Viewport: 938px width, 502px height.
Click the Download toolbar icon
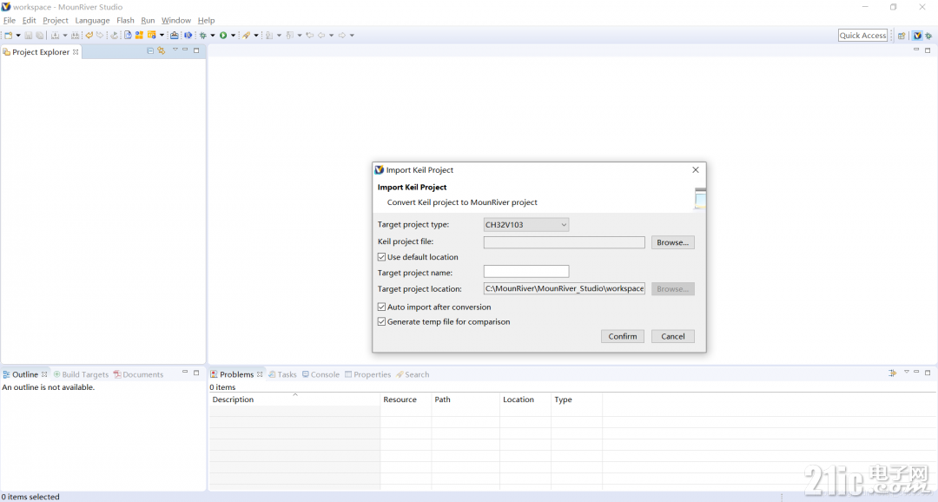[x=114, y=36]
